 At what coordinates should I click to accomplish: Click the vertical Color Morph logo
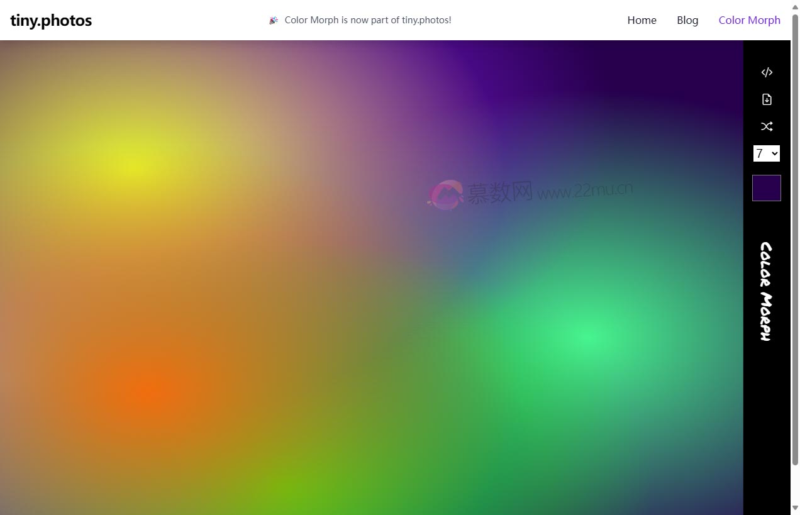[766, 291]
